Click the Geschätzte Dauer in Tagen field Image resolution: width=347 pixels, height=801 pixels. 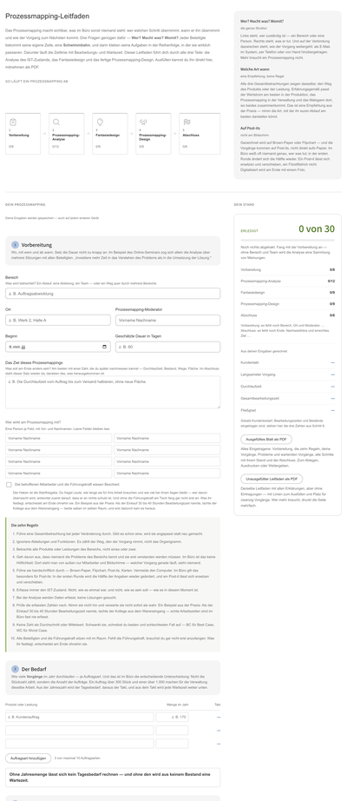click(x=168, y=347)
